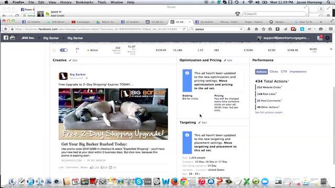This screenshot has height=188, width=335.
Task: Launch Firefox from the Dock
Action: [174, 182]
